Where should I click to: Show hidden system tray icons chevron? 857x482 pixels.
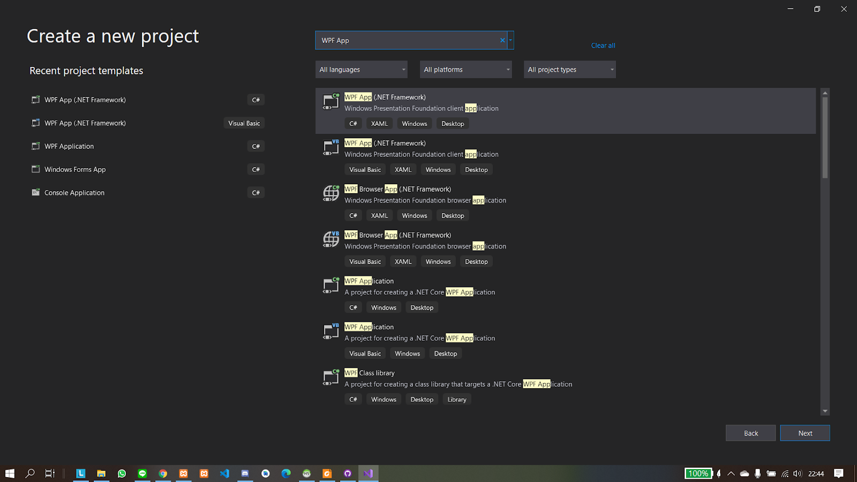click(731, 473)
